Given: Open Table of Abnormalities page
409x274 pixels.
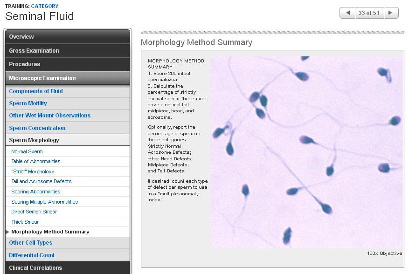Looking at the screenshot, I should click(36, 161).
